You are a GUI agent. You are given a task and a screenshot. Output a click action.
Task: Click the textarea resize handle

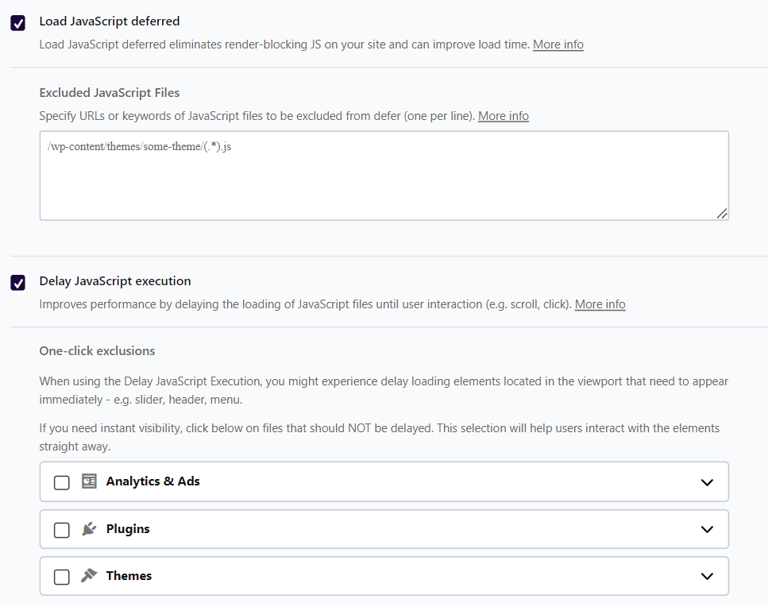coord(722,213)
